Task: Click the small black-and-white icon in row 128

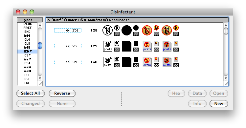Action: pos(117,28)
